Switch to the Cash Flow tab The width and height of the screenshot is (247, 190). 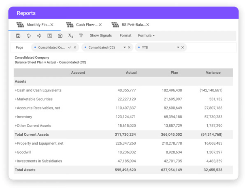click(84, 25)
